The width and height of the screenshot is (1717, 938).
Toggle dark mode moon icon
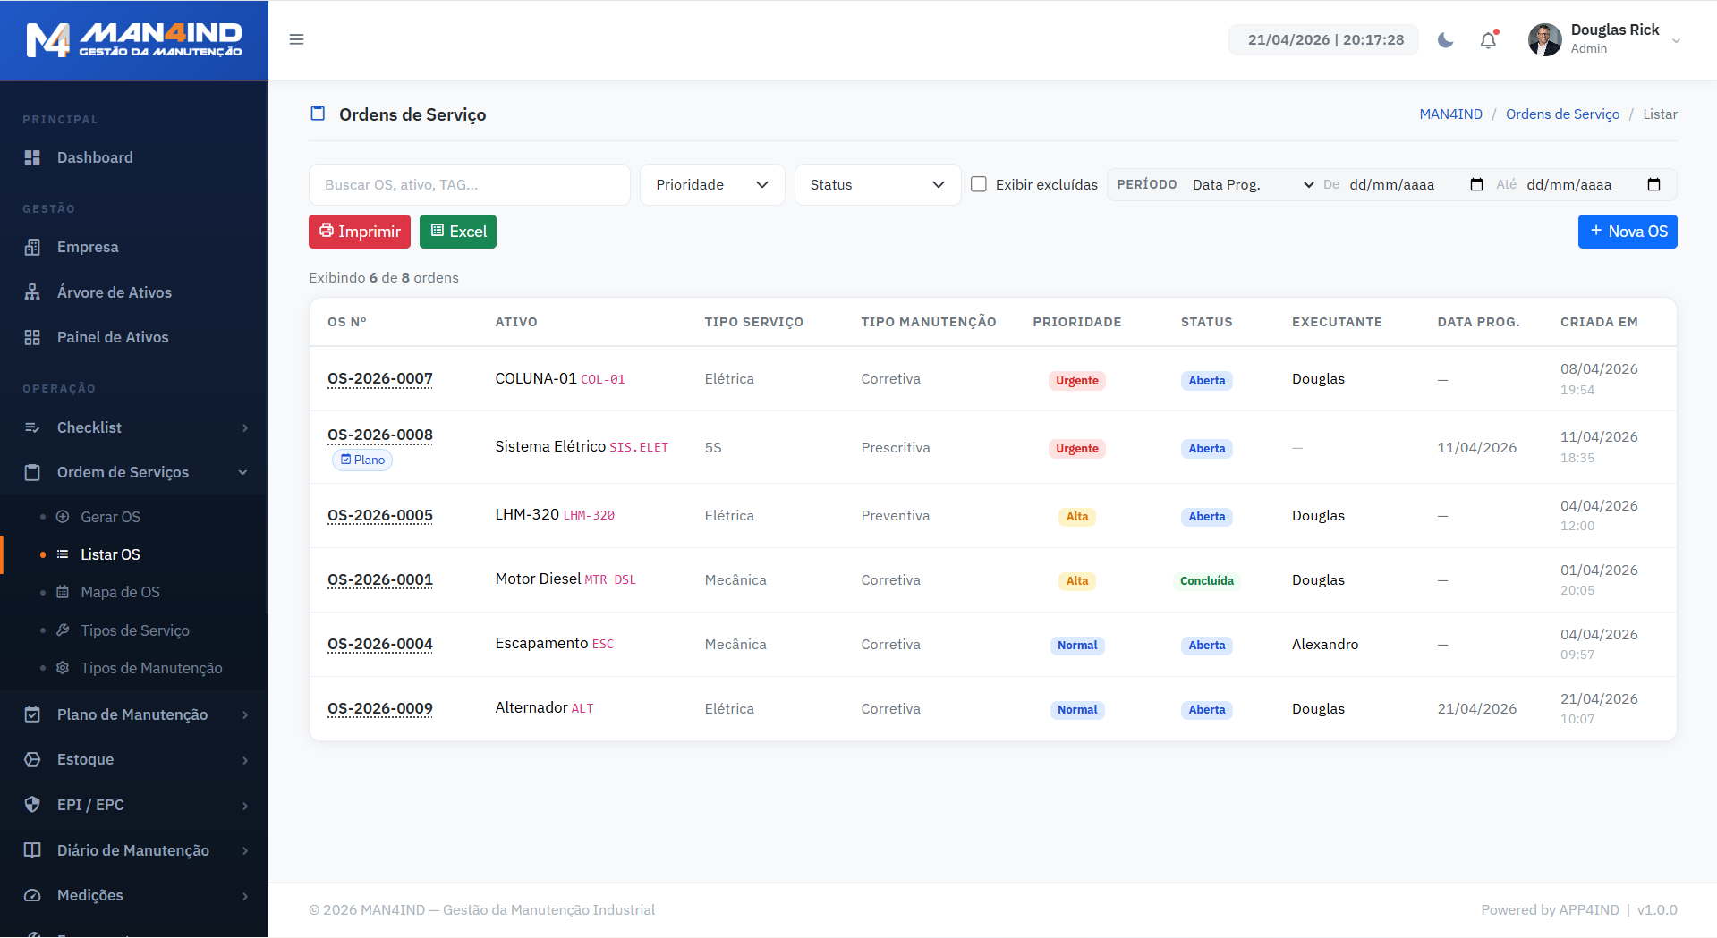coord(1445,40)
